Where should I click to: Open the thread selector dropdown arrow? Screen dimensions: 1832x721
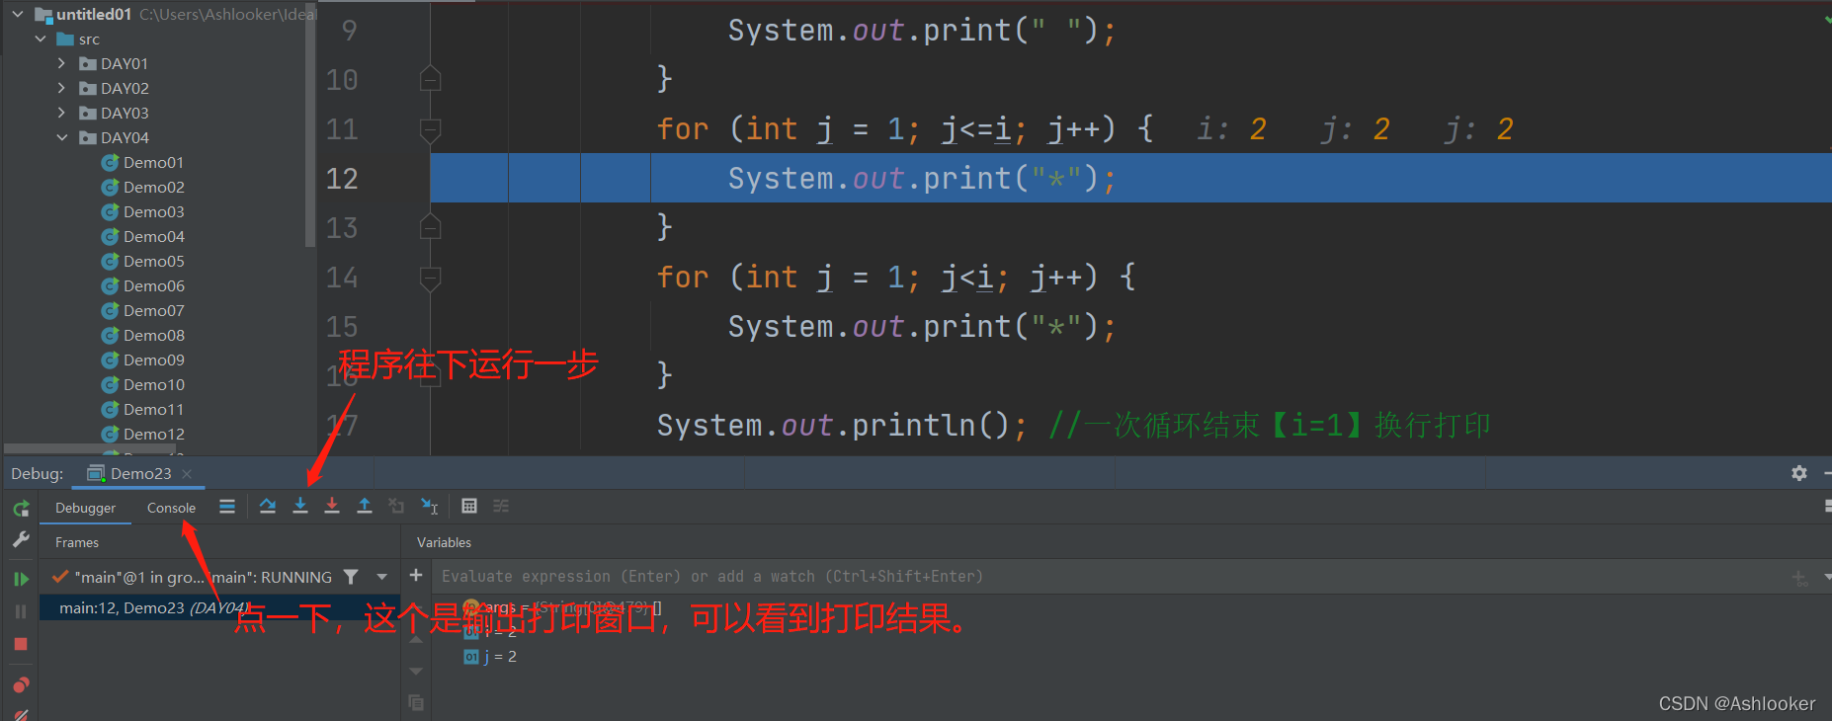[x=382, y=576]
